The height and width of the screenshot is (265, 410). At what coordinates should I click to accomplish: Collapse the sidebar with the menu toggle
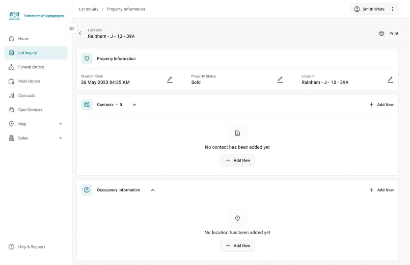(x=72, y=28)
